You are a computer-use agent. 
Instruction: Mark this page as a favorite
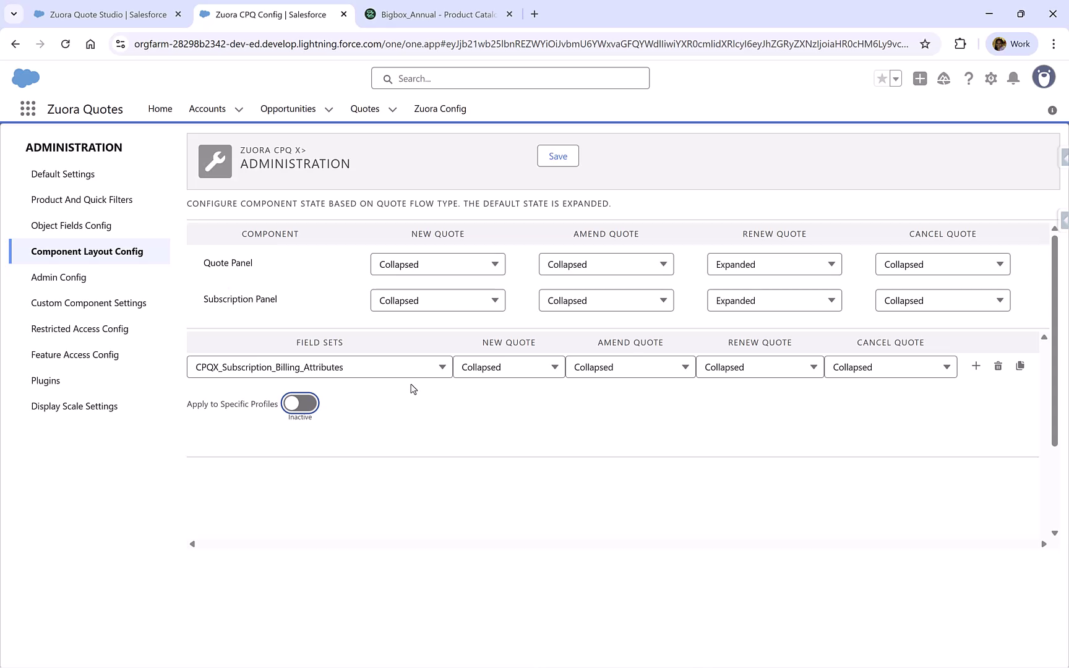882,79
